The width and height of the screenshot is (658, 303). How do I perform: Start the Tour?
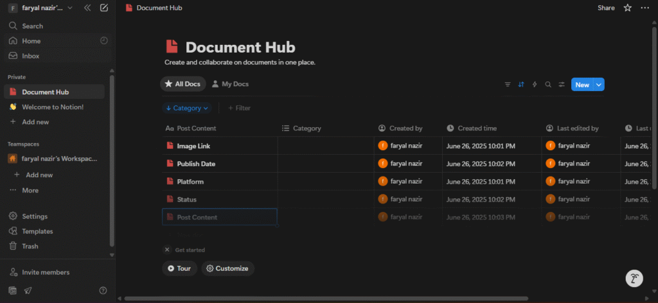(x=179, y=268)
